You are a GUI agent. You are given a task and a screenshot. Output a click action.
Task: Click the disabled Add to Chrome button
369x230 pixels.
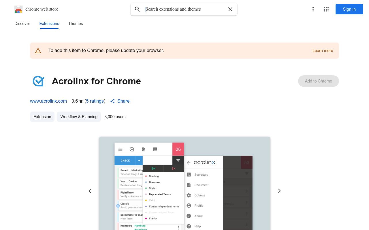pos(319,81)
